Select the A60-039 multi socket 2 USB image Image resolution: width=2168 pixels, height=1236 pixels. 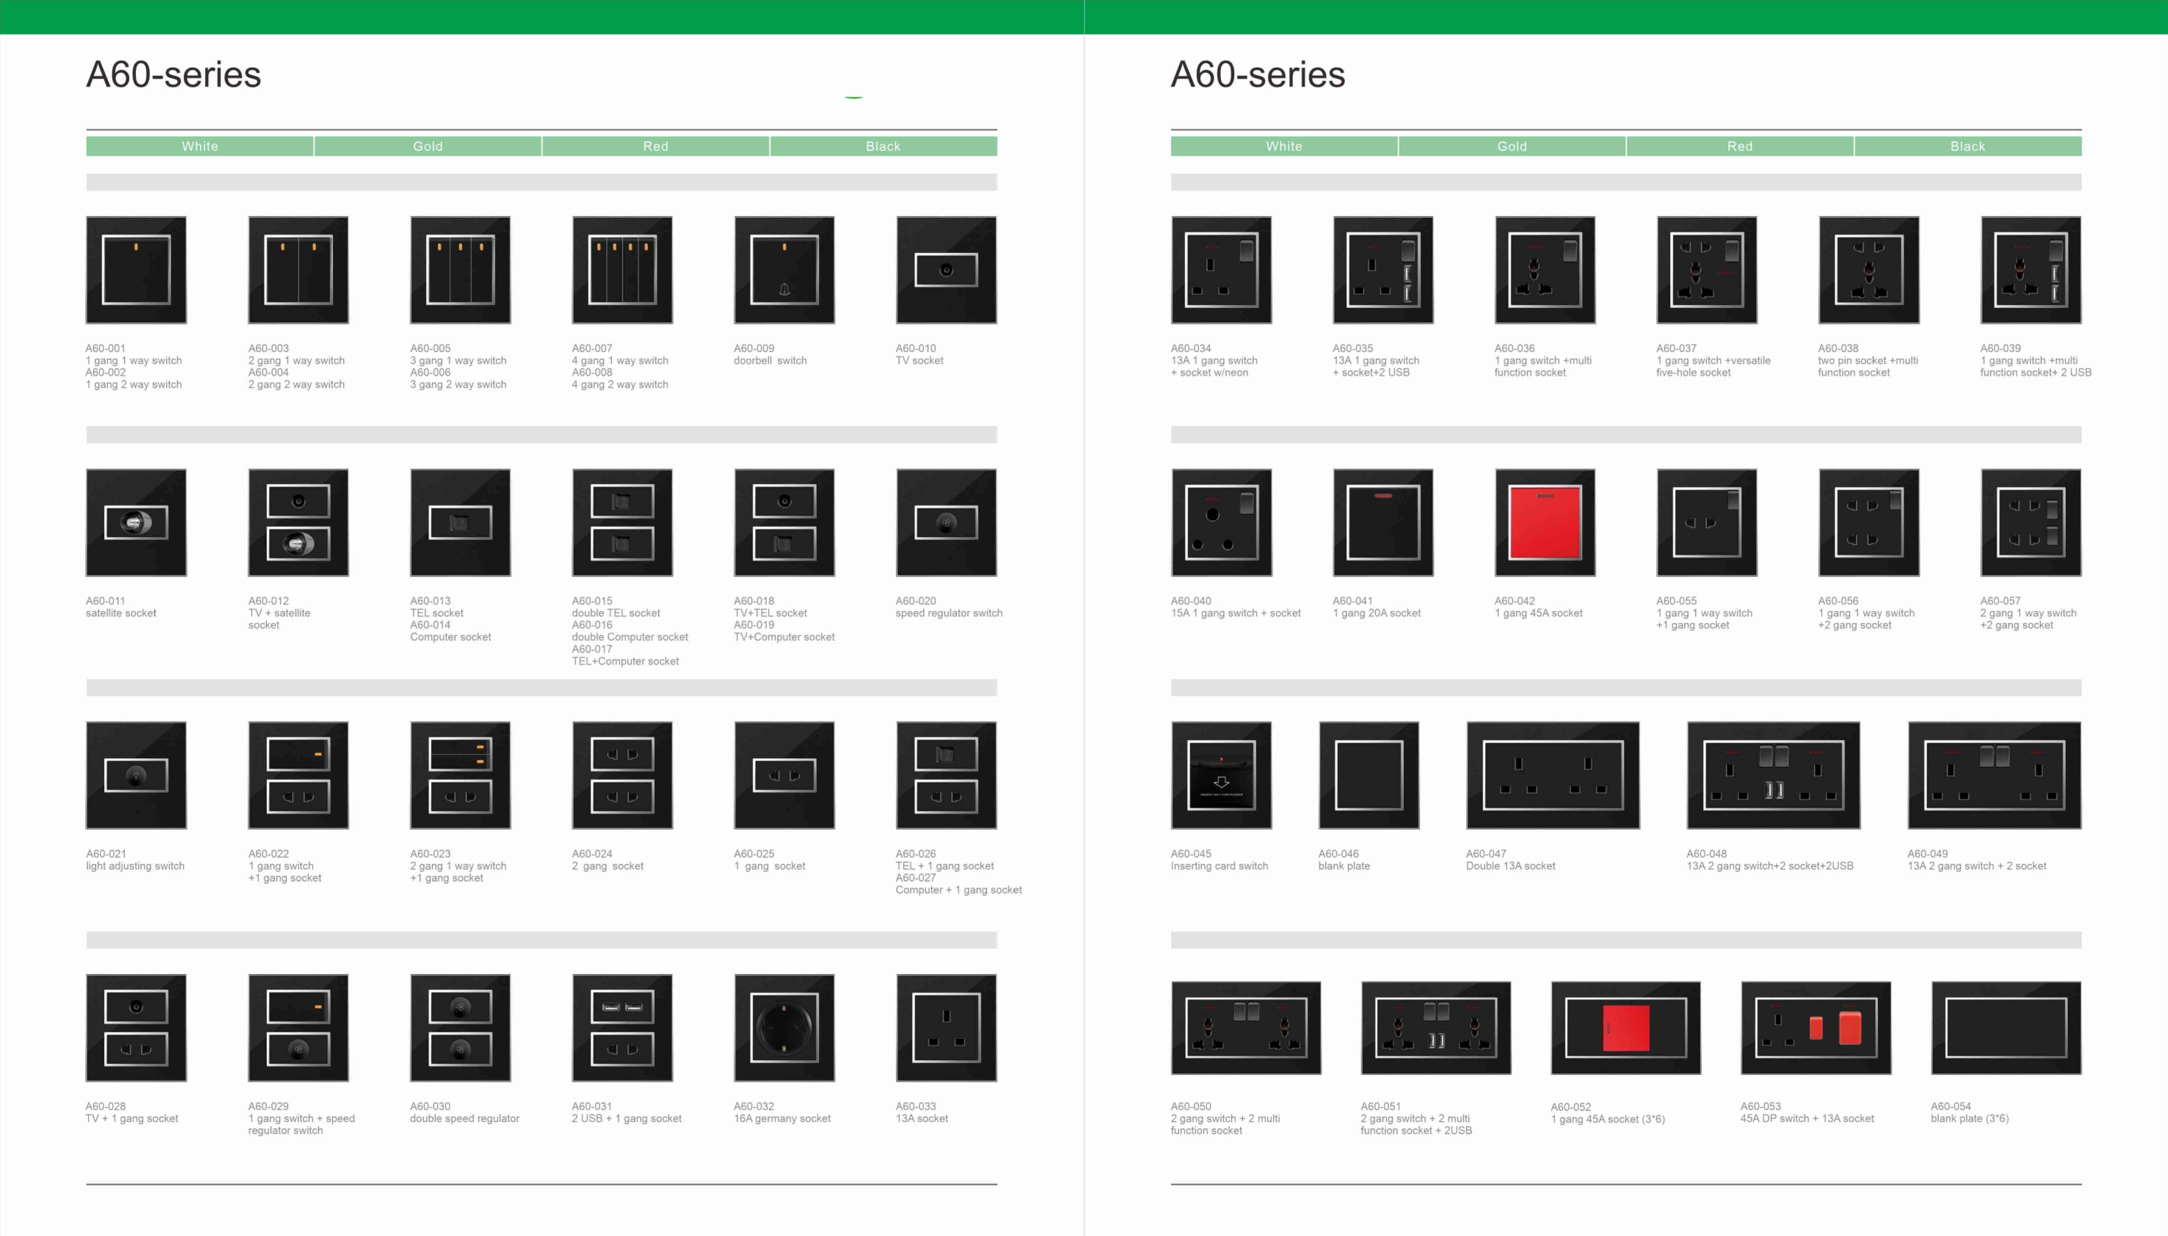click(2031, 270)
